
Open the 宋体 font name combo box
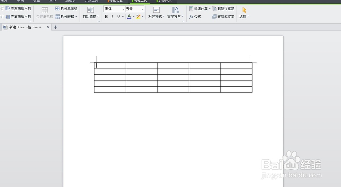[x=114, y=9]
